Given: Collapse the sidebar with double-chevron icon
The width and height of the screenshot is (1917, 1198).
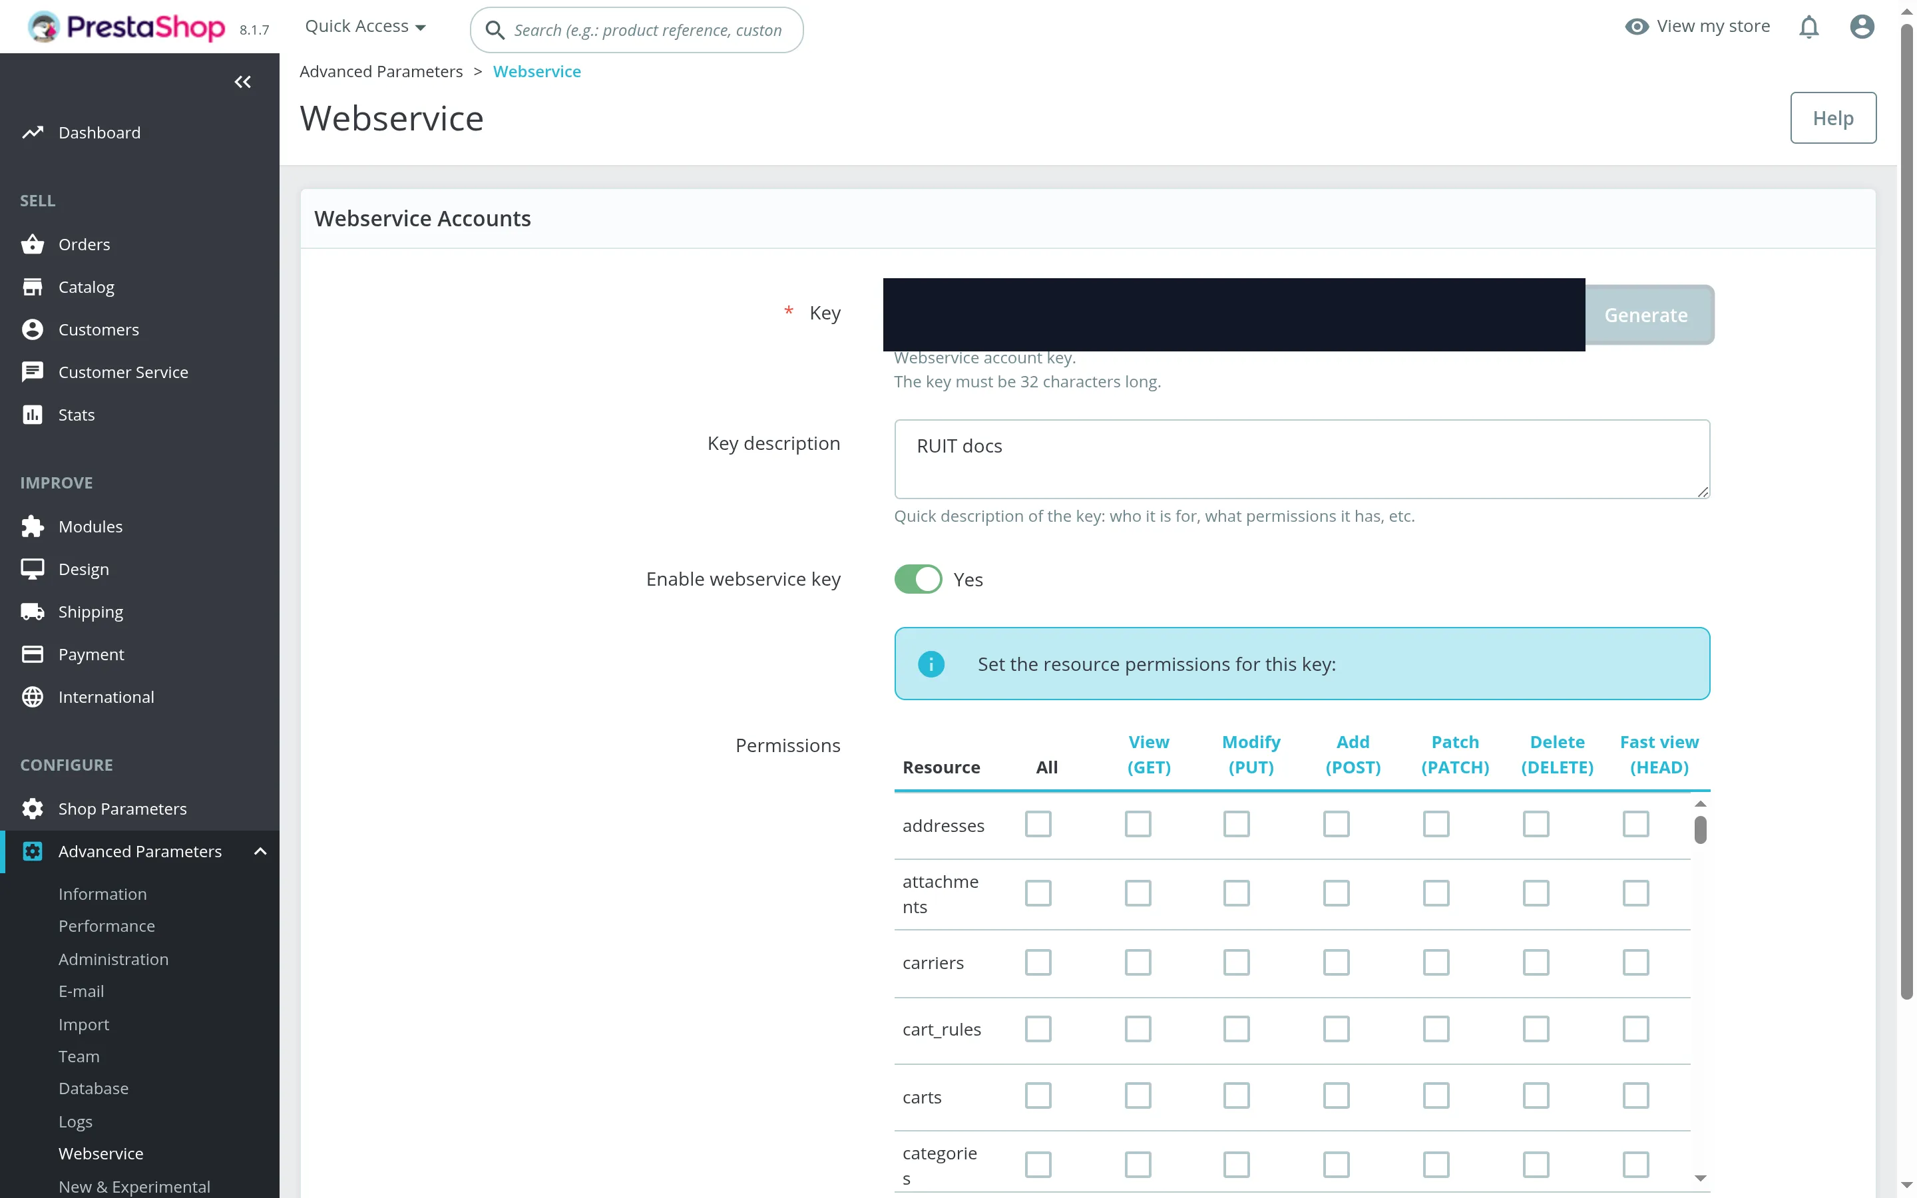Looking at the screenshot, I should point(242,82).
